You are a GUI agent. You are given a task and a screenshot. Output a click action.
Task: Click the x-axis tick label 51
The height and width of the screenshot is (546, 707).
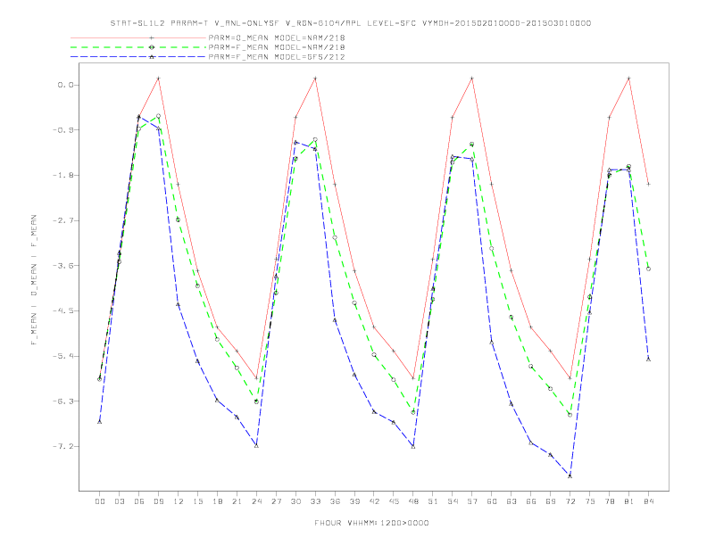(x=433, y=501)
